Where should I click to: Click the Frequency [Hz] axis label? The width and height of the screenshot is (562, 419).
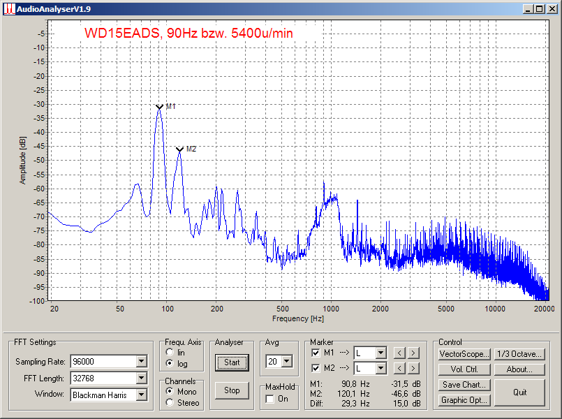click(298, 318)
